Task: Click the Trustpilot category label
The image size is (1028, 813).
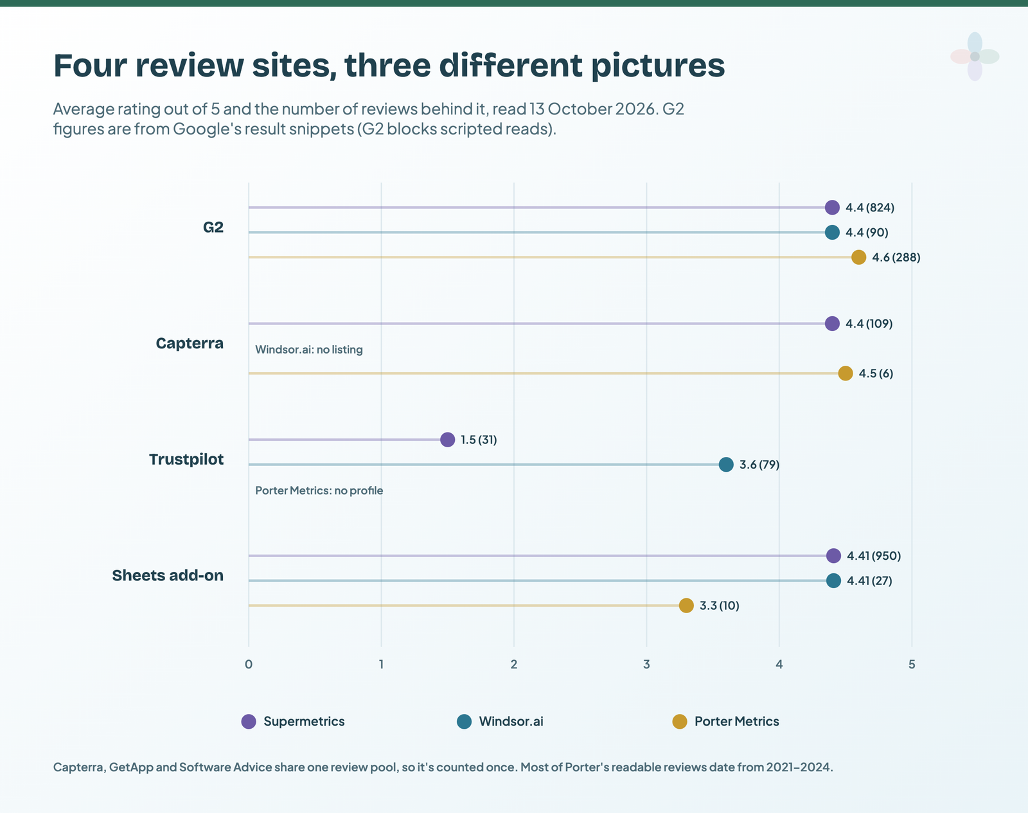Action: coord(186,460)
